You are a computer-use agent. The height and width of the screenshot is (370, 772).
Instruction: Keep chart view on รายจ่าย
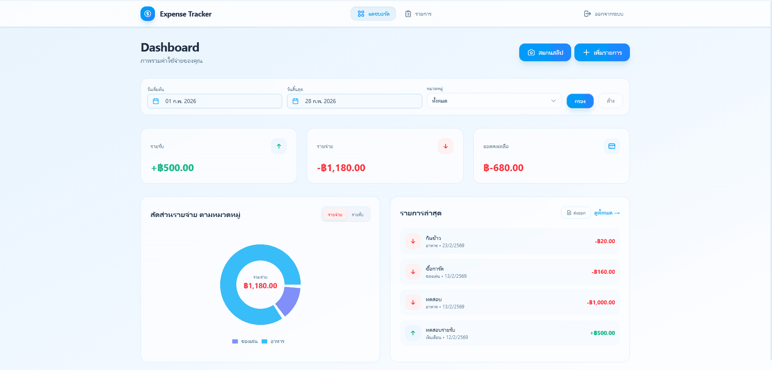click(334, 214)
